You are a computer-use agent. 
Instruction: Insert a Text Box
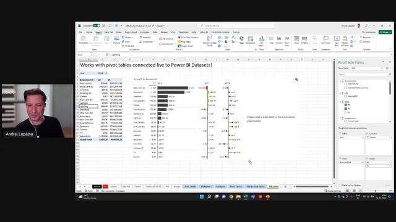[337, 41]
